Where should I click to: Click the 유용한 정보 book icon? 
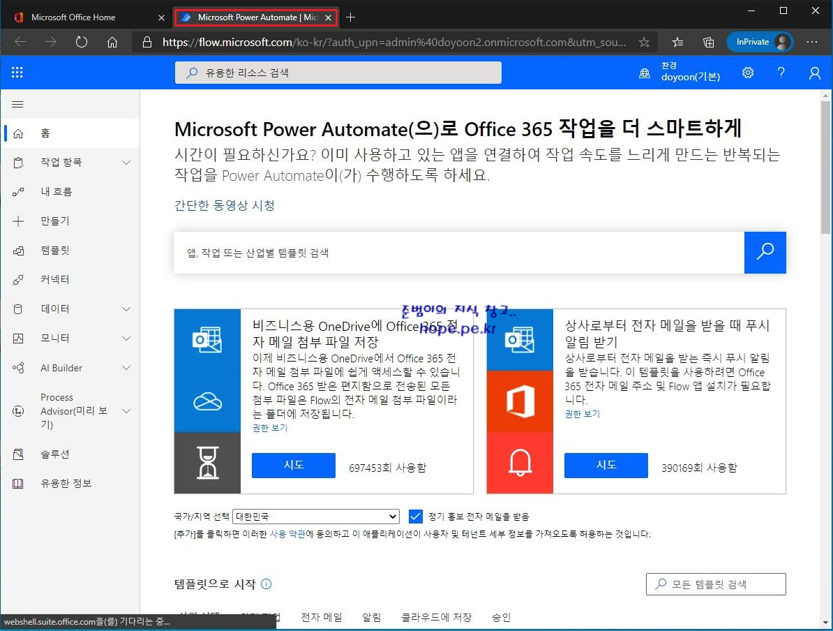pos(18,483)
